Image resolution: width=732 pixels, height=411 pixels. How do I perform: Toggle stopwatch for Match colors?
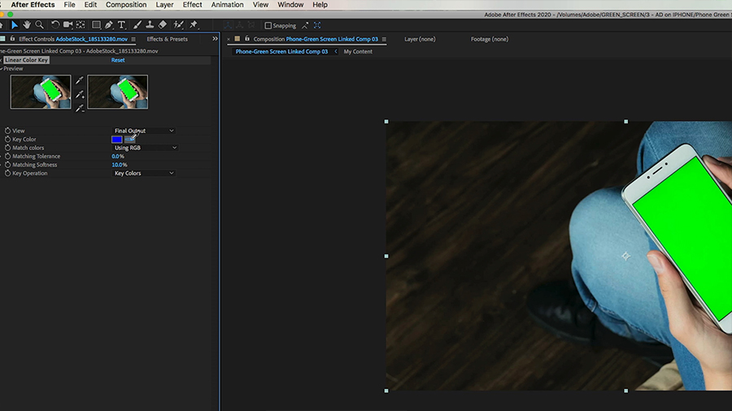7,148
